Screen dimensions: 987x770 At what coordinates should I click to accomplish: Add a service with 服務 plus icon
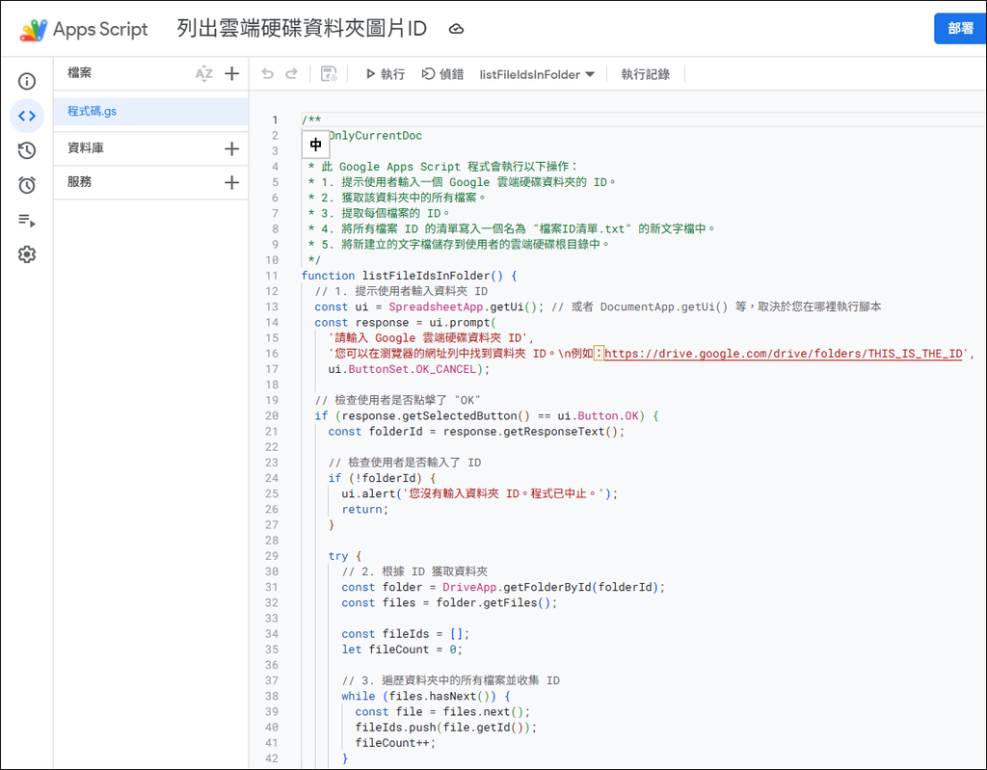[x=231, y=182]
